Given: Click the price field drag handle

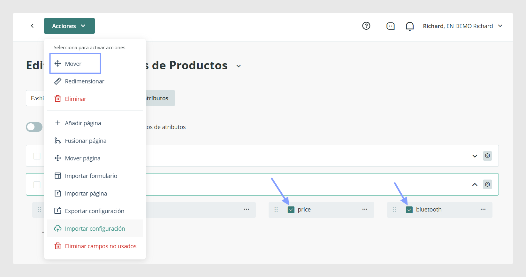Looking at the screenshot, I should coord(276,210).
